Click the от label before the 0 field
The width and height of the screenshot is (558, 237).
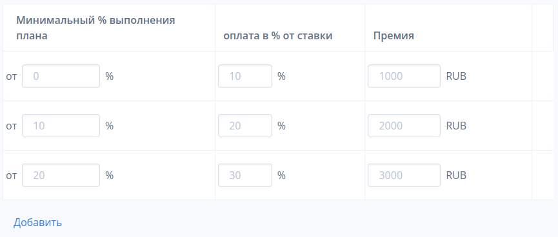12,77
